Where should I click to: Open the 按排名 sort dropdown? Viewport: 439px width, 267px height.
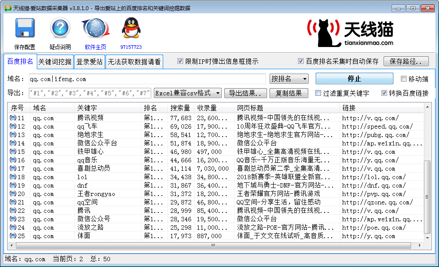[289, 79]
